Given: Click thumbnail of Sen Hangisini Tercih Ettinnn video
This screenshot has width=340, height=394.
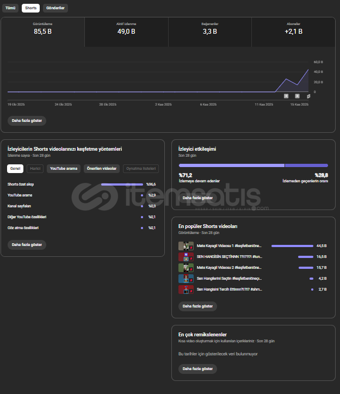Looking at the screenshot, I should 186,290.
